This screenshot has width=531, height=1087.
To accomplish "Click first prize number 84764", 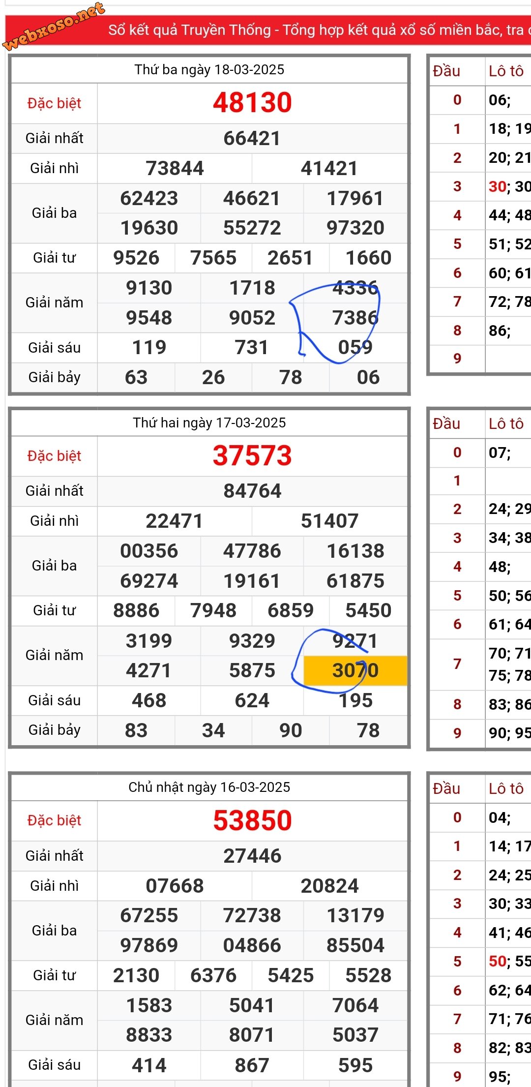I will click(x=252, y=491).
